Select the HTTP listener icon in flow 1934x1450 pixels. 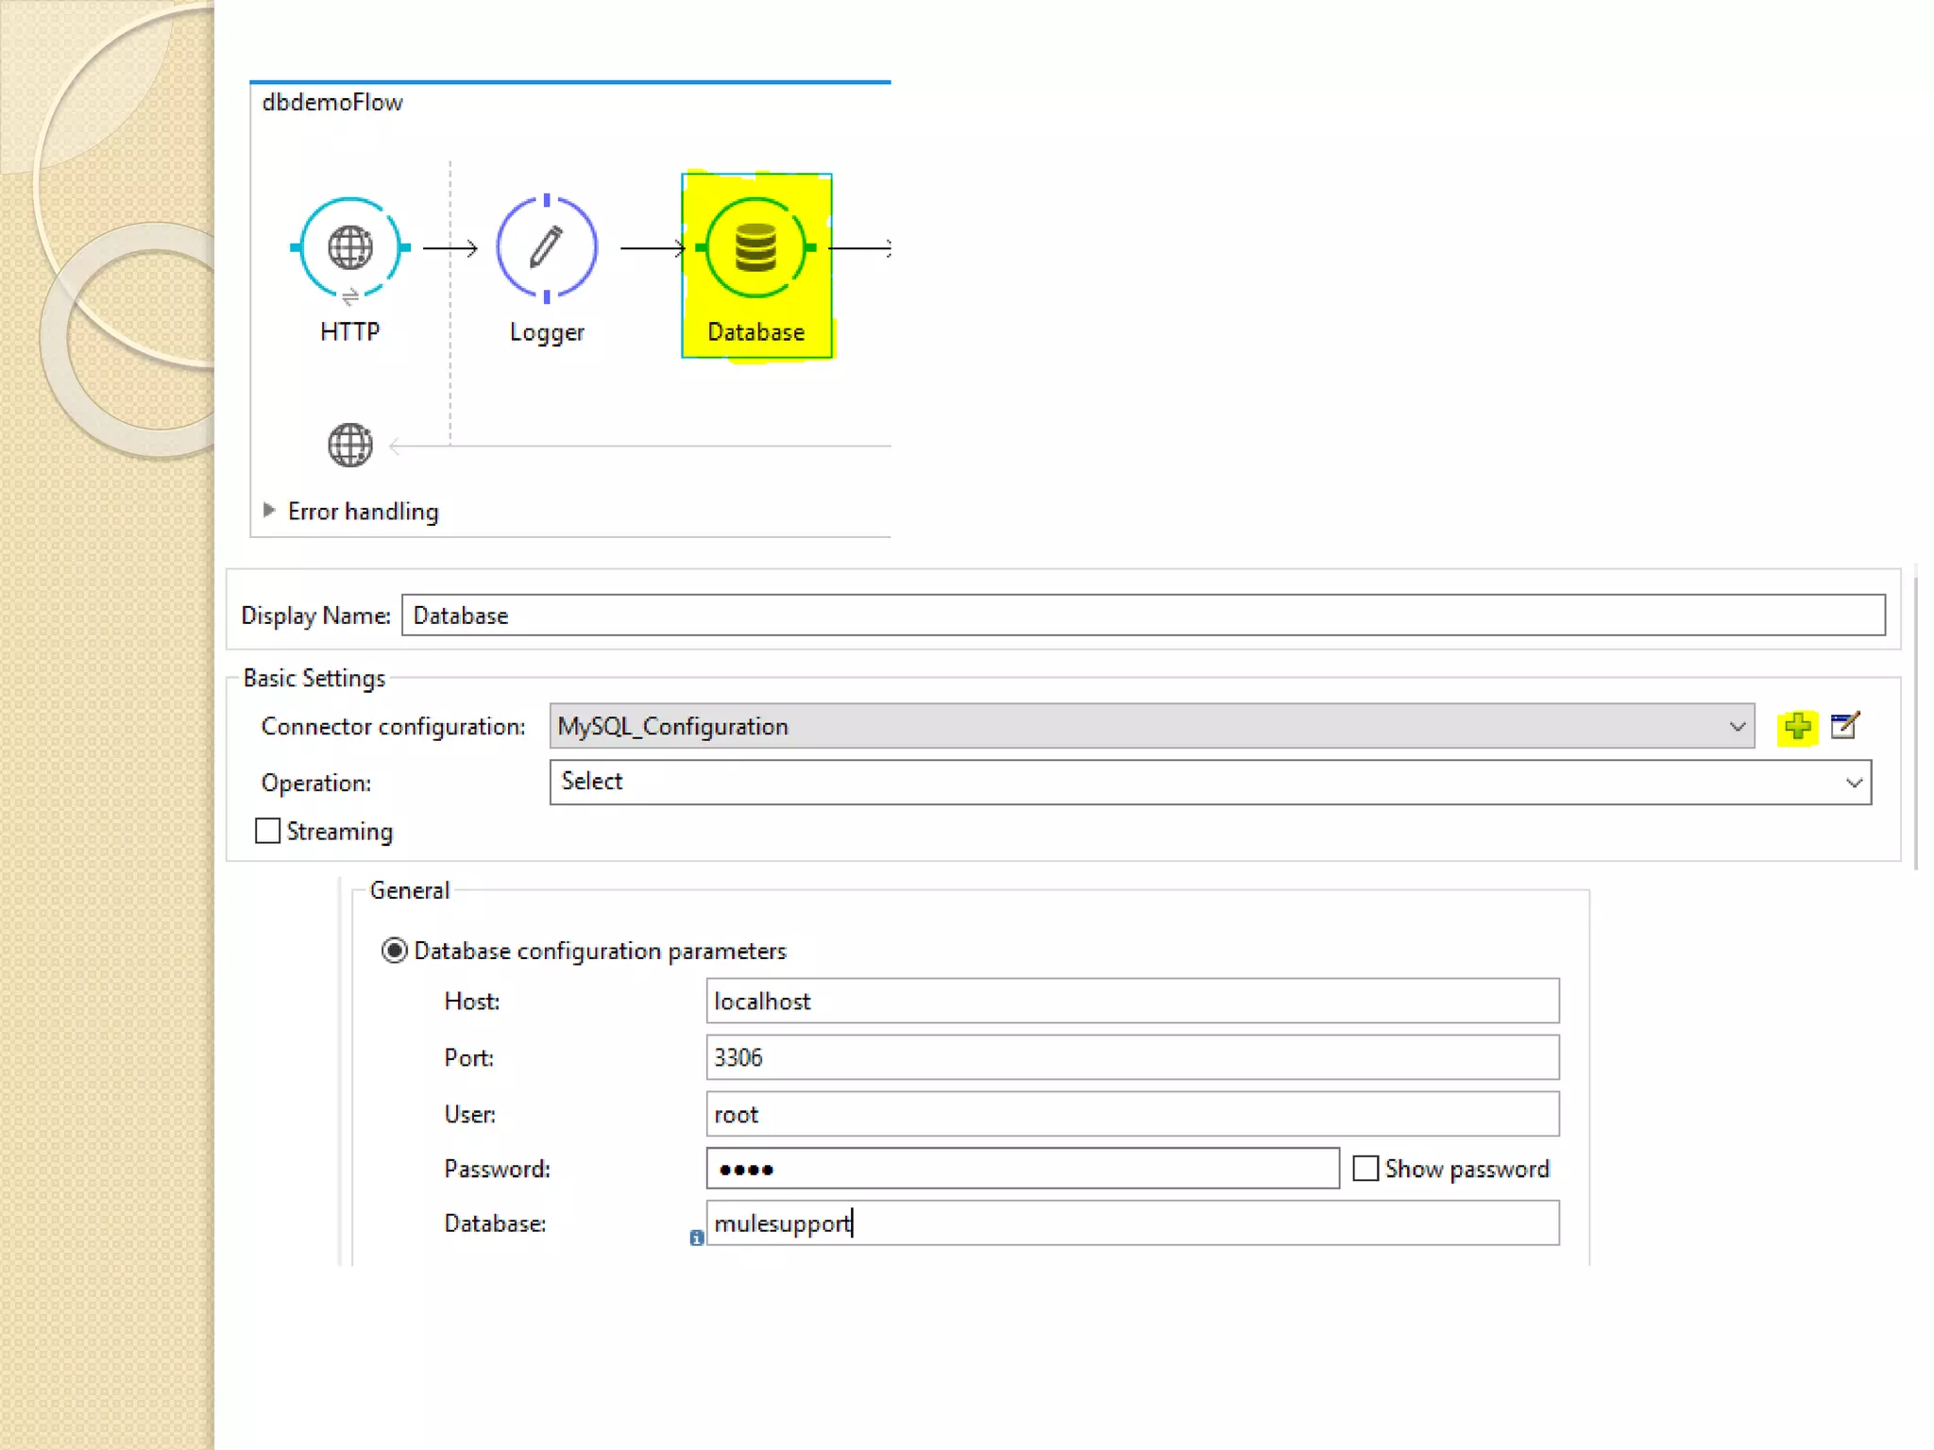click(349, 248)
